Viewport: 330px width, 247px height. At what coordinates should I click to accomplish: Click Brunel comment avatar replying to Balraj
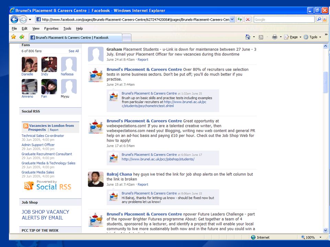point(114,197)
